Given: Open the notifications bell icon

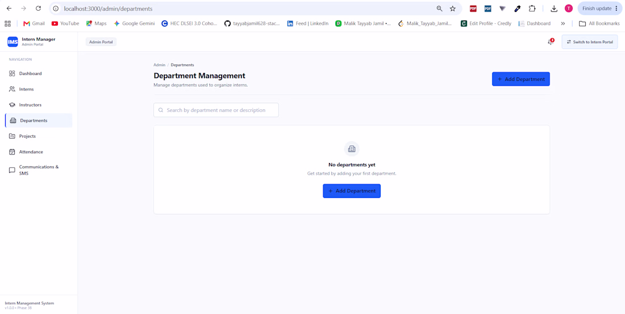Looking at the screenshot, I should (x=551, y=42).
